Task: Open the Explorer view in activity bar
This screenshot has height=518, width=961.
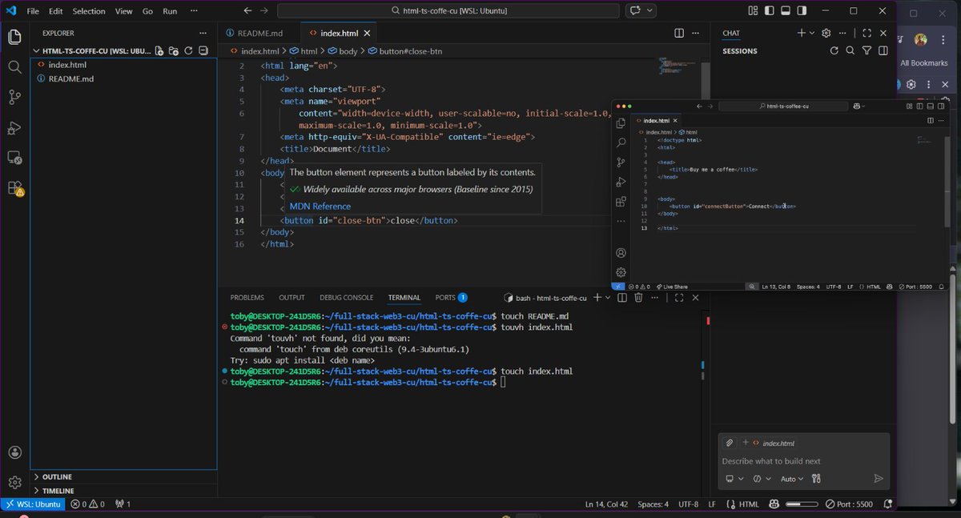Action: 14,37
